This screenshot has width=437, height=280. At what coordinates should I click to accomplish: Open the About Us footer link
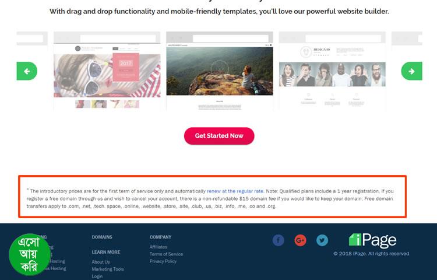pos(101,262)
